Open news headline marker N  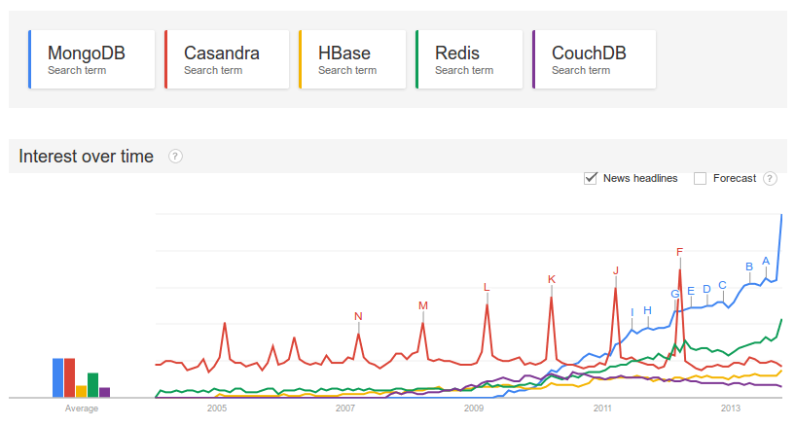click(358, 316)
